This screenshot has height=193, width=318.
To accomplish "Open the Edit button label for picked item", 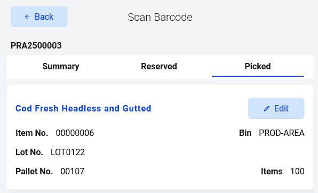I will [x=281, y=108].
